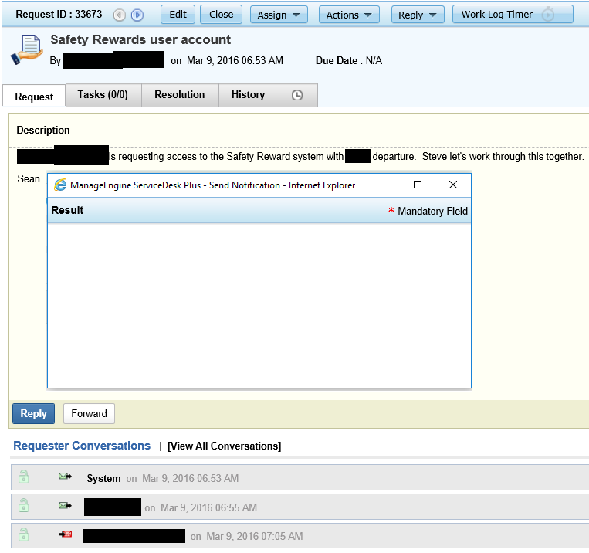The width and height of the screenshot is (589, 553).
Task: Open Requester Conversations link
Action: (x=82, y=446)
